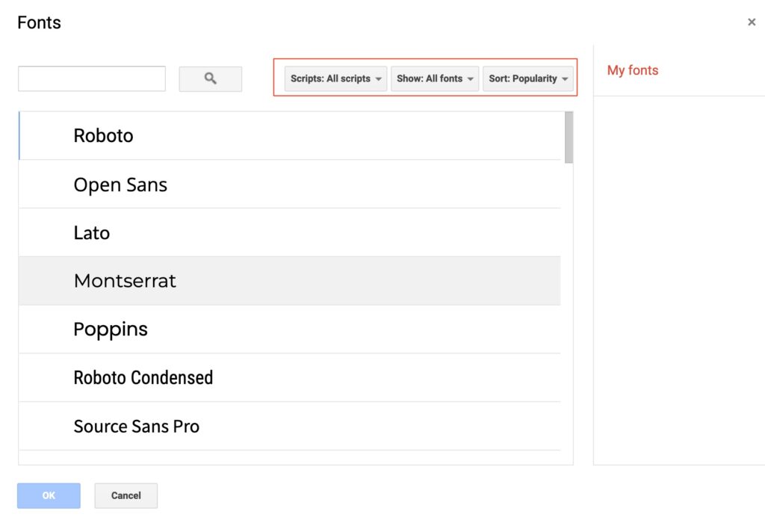The image size is (765, 520).
Task: Click the Fonts dialog title
Action: [38, 22]
